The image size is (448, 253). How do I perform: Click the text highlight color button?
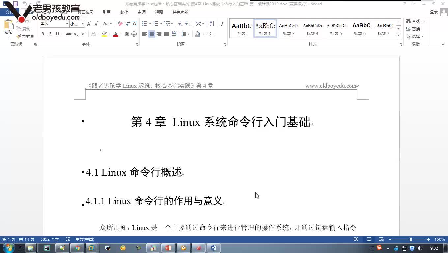(104, 34)
